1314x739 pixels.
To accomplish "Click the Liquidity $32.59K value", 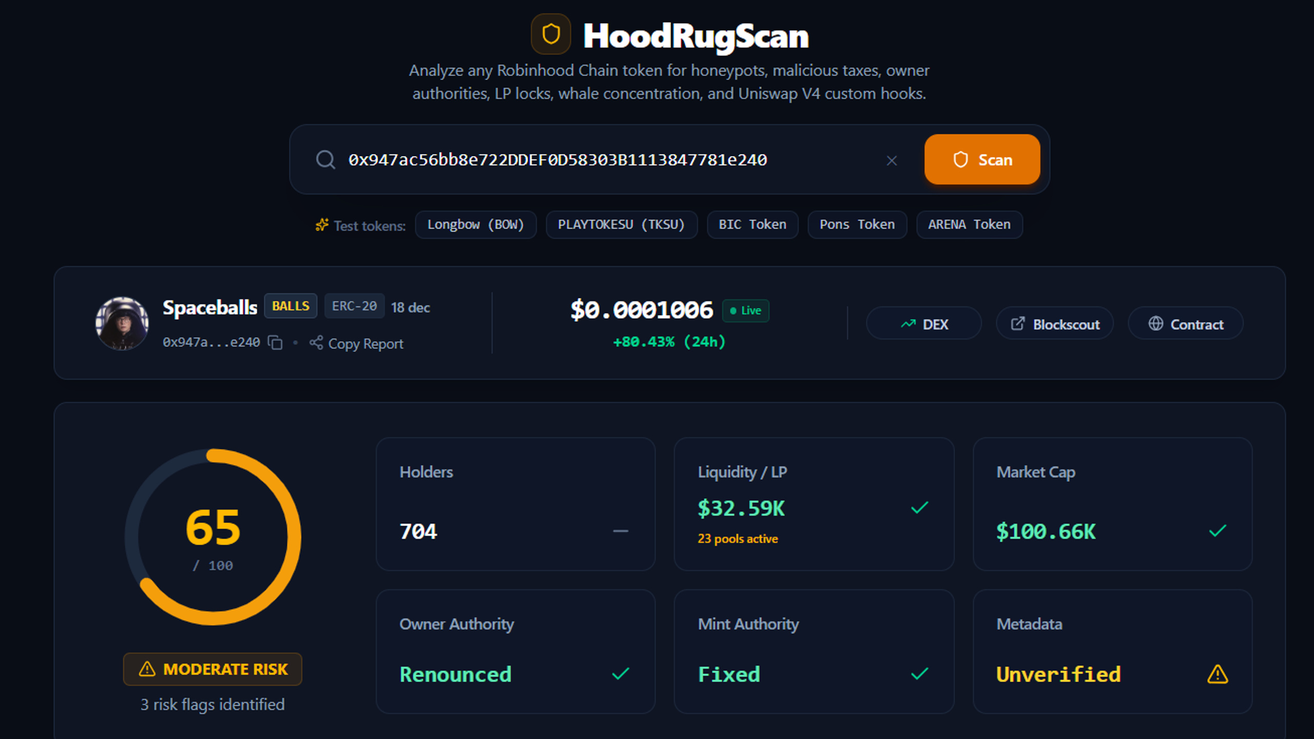I will pos(741,509).
